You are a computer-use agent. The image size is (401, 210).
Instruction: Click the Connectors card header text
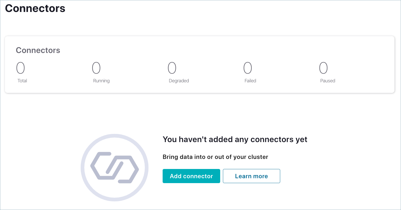click(38, 50)
